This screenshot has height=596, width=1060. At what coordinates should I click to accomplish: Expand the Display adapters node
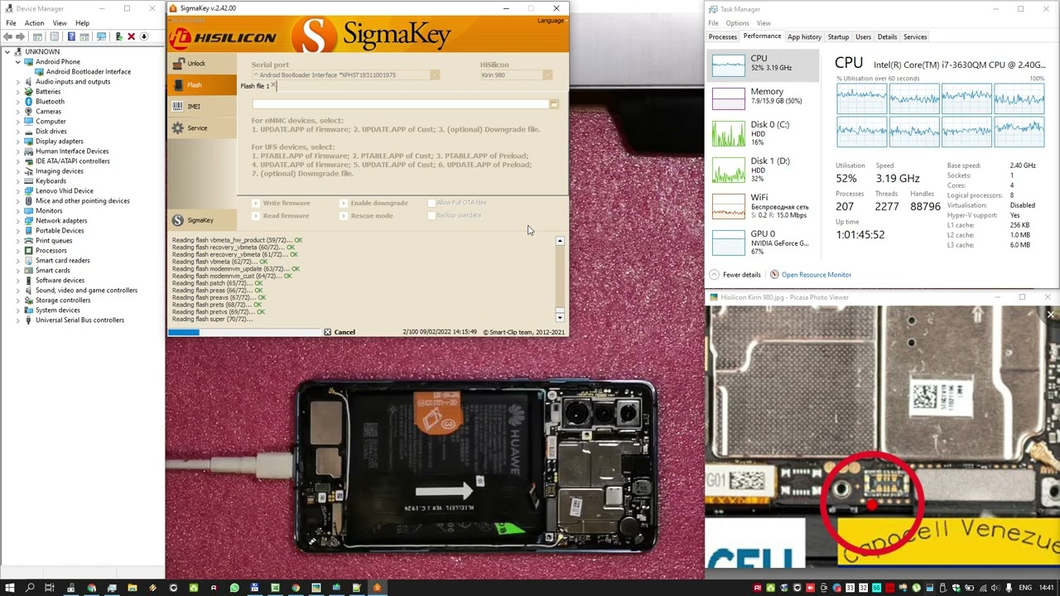(x=18, y=142)
